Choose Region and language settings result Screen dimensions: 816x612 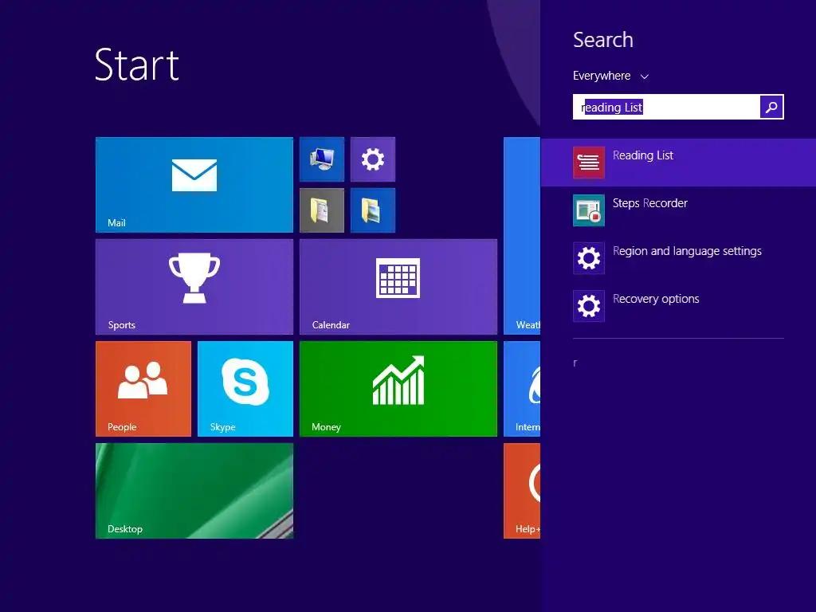(x=687, y=251)
